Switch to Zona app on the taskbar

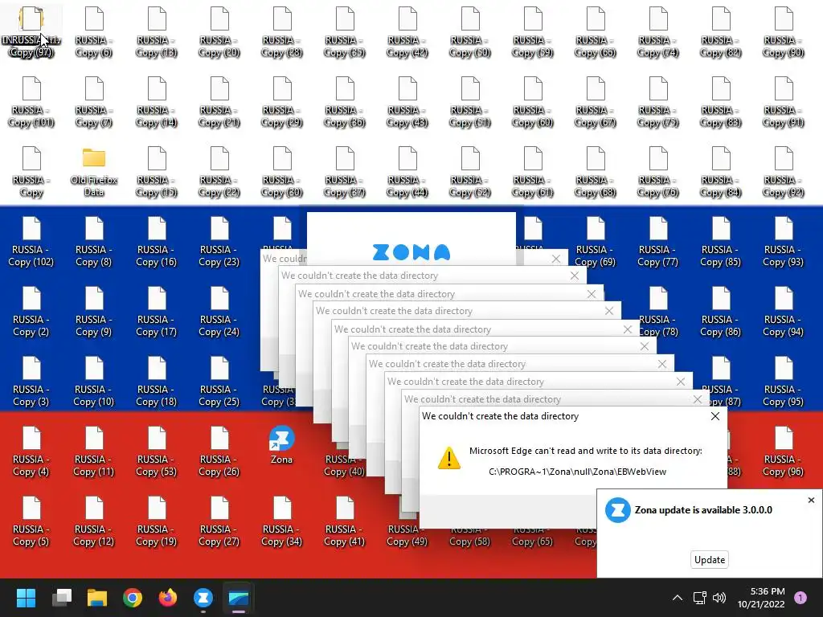tap(203, 598)
